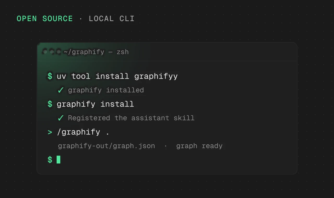
Task: Click the checkmark beside "Registered the assistant skill"
Action: pyautogui.click(x=61, y=118)
